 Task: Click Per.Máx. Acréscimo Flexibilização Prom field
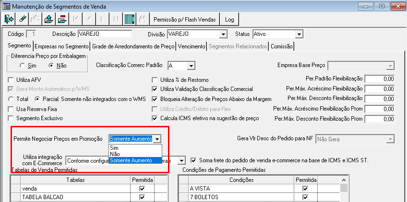tap(380, 109)
